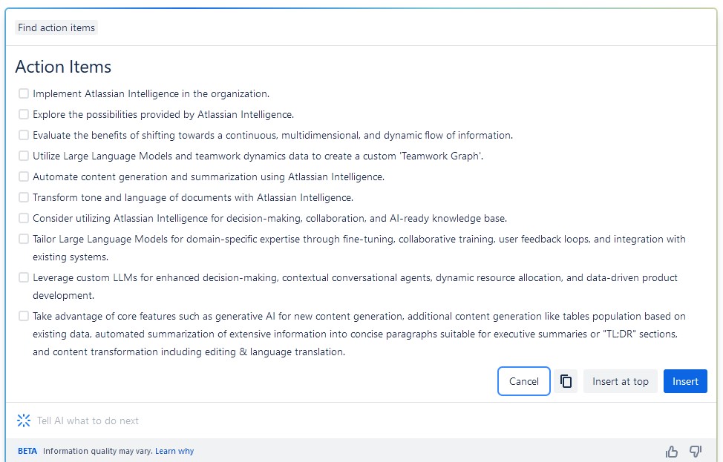This screenshot has width=723, height=462.
Task: Give positive feedback with thumbs up icon
Action: point(671,451)
